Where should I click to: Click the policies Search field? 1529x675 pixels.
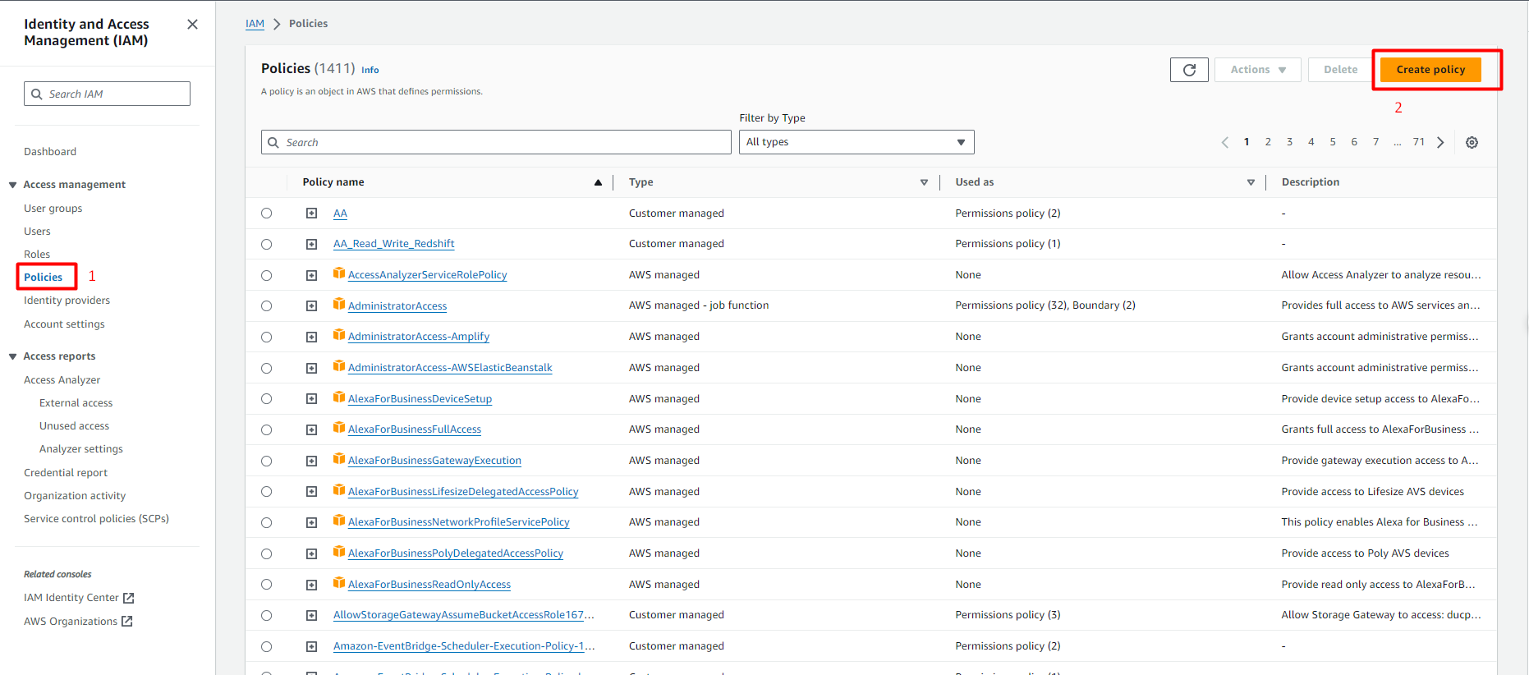tap(496, 142)
